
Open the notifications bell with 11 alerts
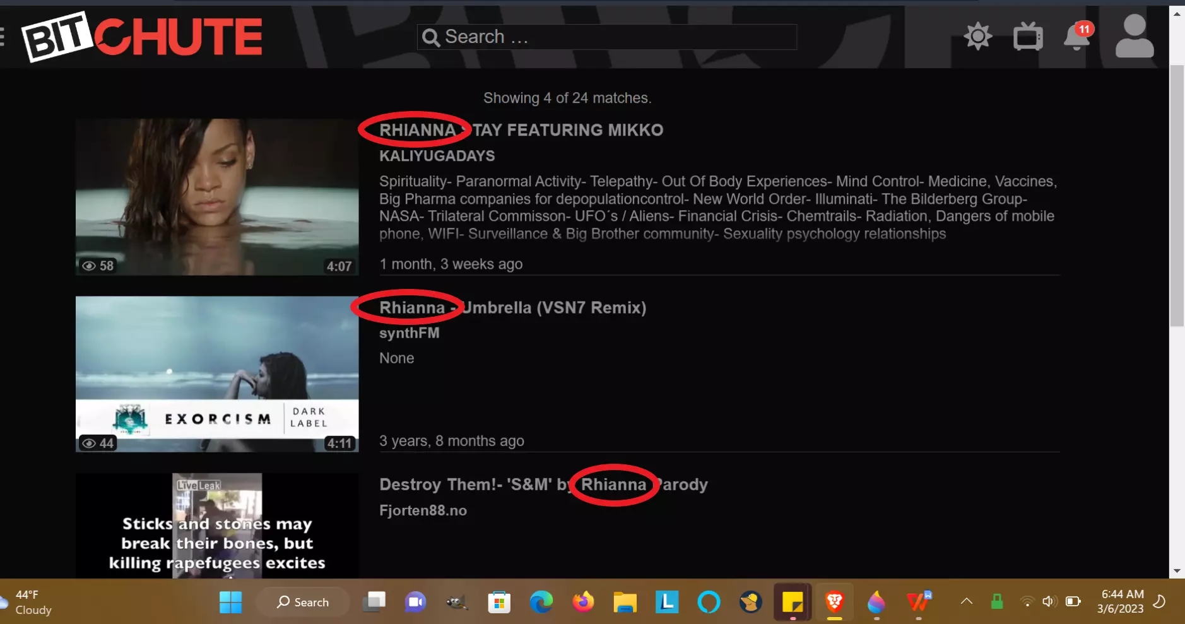pyautogui.click(x=1076, y=37)
